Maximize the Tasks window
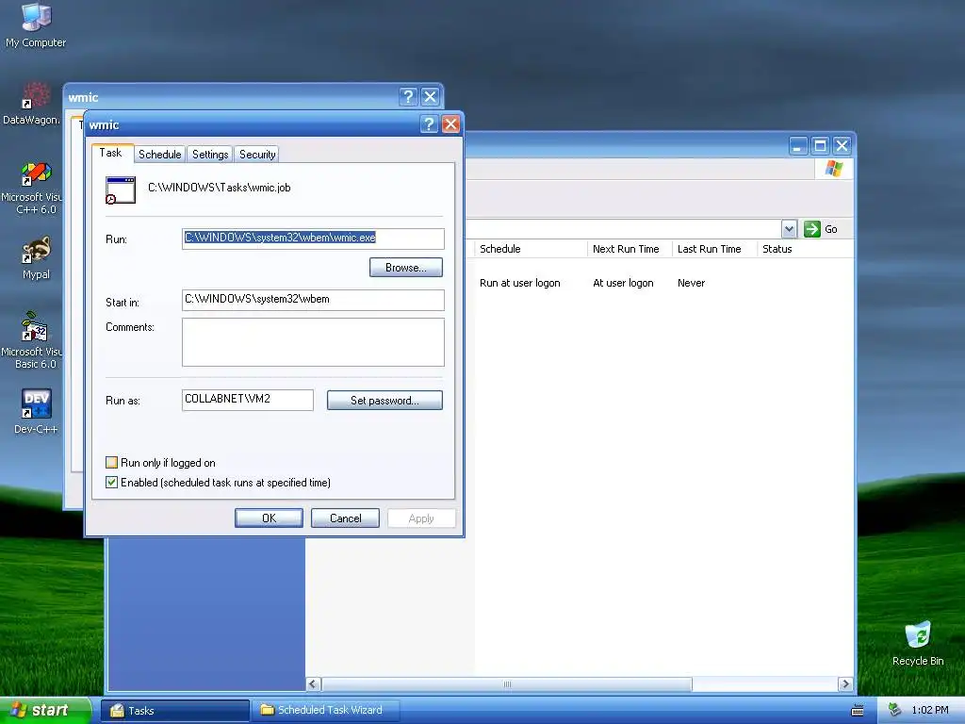 pos(820,146)
